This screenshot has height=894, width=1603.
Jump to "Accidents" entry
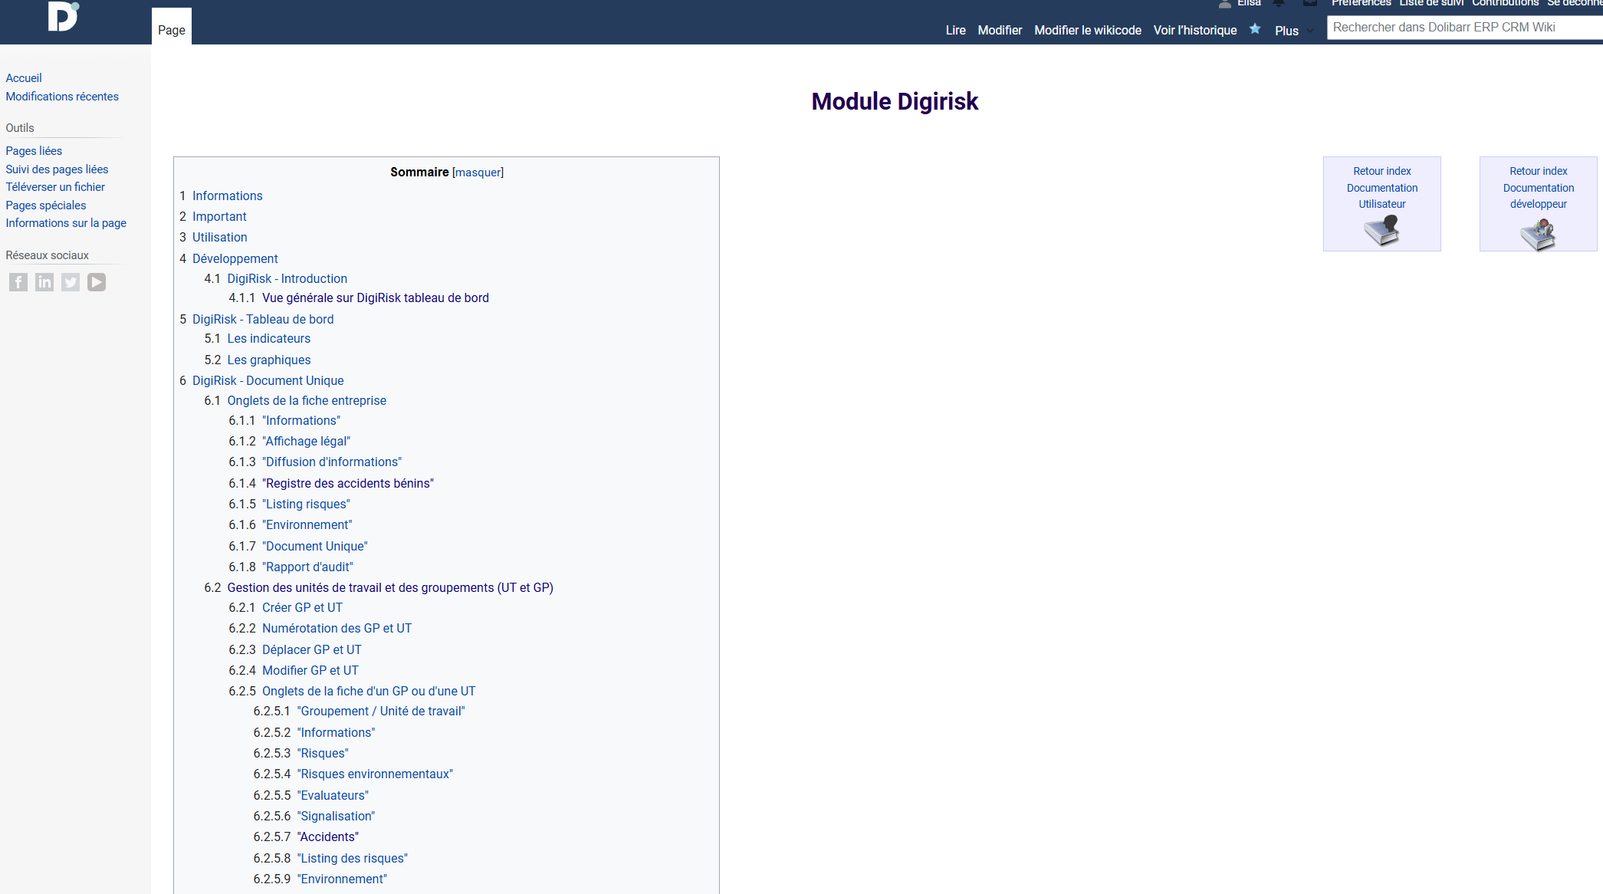[327, 836]
